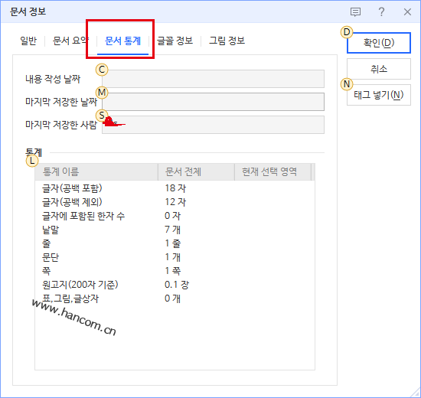The image size is (421, 398).
Task: Confirm with the 확인(D) button
Action: (379, 43)
